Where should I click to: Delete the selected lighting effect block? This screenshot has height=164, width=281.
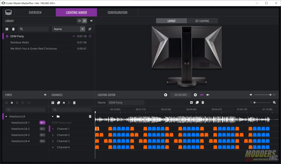click(x=203, y=102)
